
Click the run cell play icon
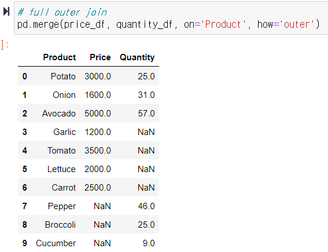click(x=6, y=12)
